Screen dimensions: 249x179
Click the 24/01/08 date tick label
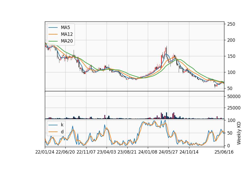(x=148, y=152)
